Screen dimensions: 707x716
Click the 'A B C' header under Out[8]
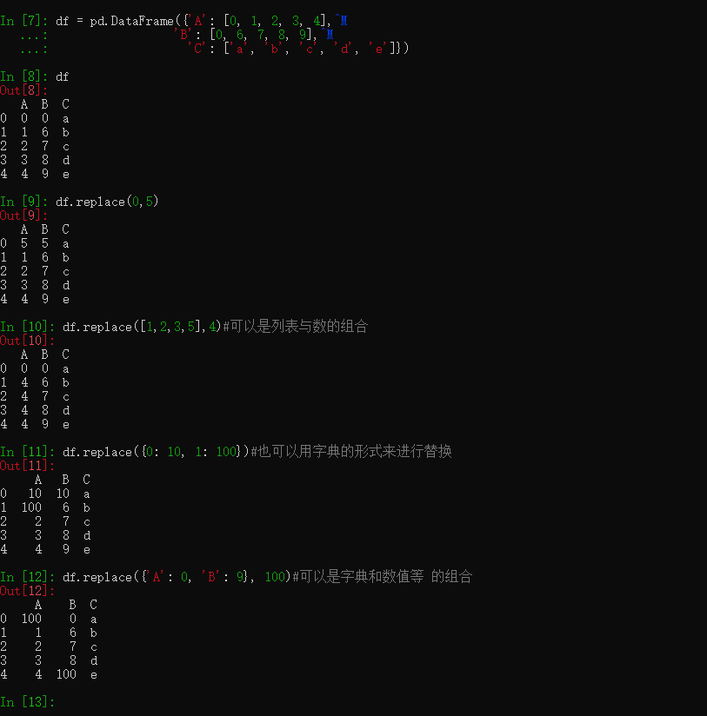coord(45,104)
